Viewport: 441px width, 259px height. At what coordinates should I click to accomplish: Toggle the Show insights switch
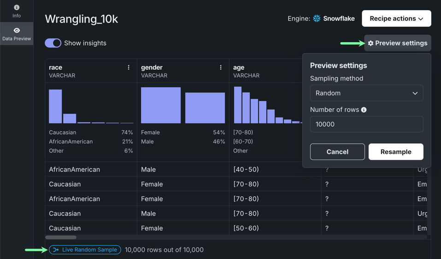click(x=53, y=43)
